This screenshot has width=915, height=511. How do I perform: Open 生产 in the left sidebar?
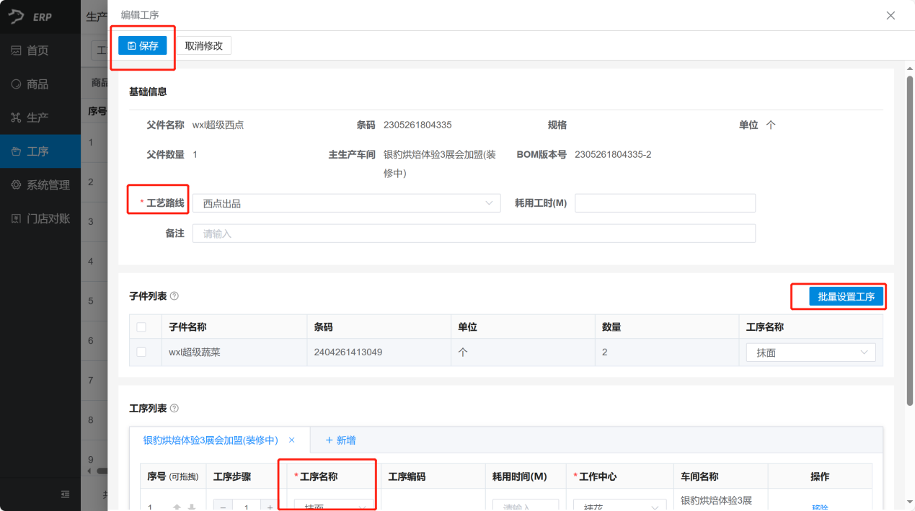tap(40, 117)
